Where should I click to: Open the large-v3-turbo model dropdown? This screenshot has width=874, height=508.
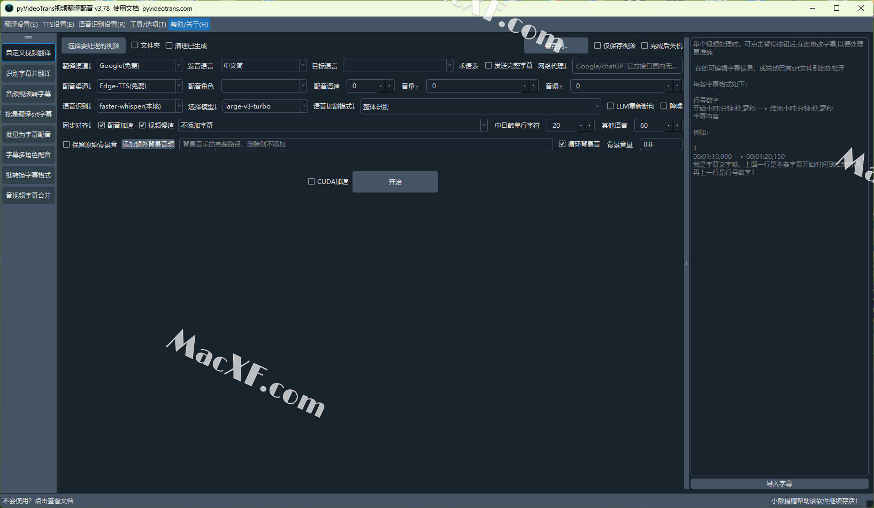click(x=304, y=106)
